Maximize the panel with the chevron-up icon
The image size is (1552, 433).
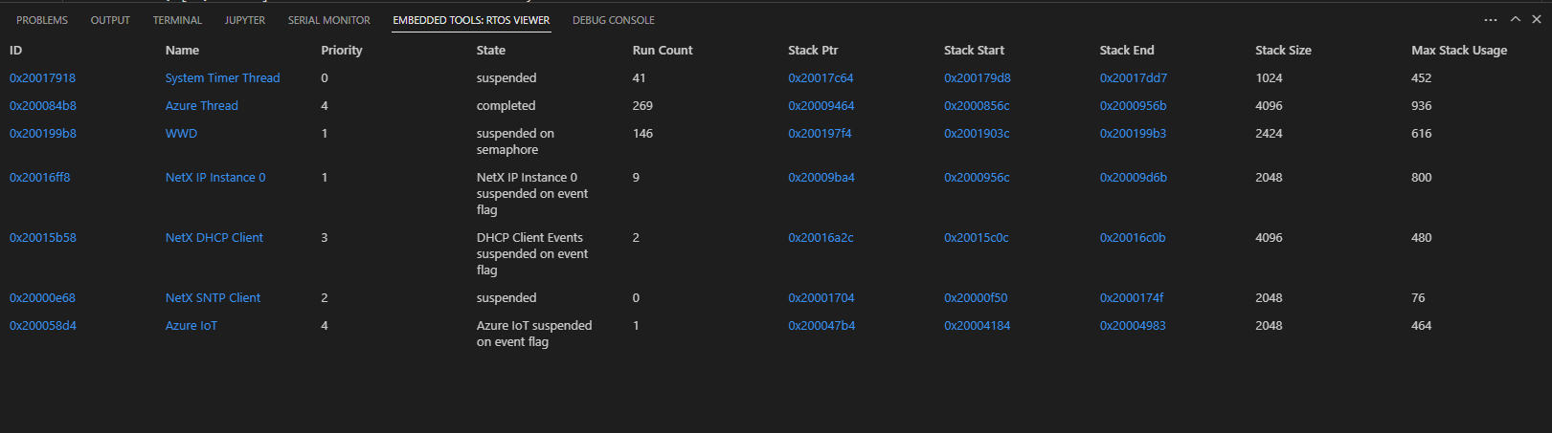[1516, 20]
